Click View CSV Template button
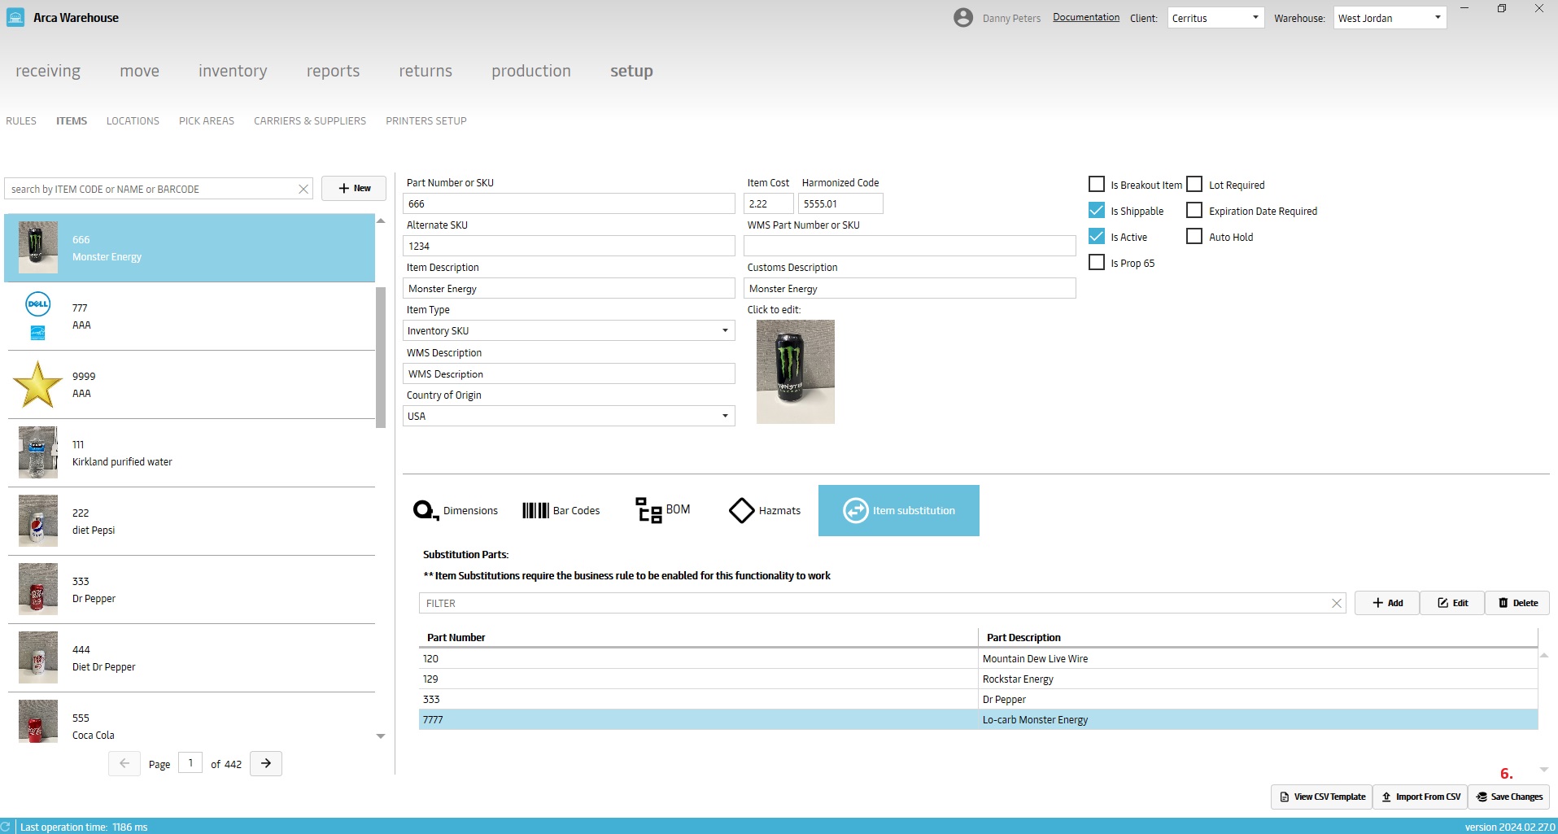 pos(1322,797)
